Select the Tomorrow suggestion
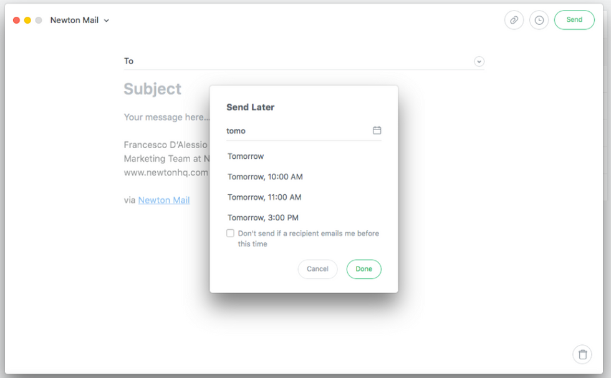 [246, 156]
